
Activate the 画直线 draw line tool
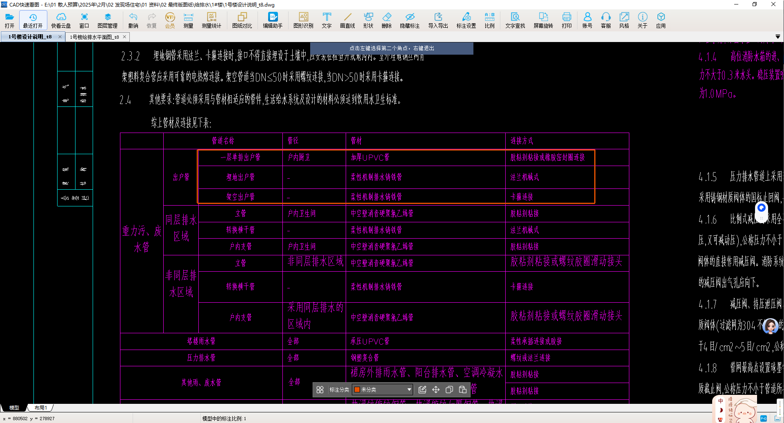pyautogui.click(x=347, y=20)
